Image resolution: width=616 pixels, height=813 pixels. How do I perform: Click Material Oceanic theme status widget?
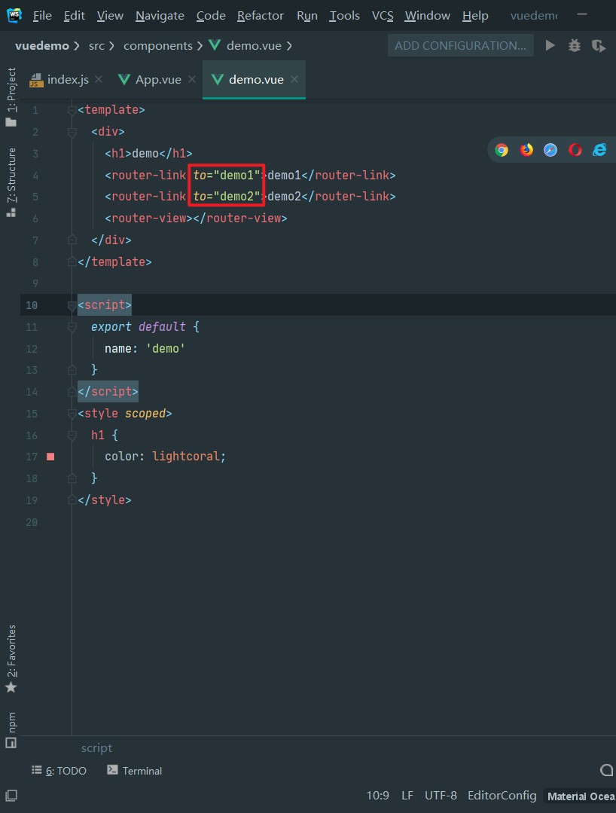pos(581,796)
